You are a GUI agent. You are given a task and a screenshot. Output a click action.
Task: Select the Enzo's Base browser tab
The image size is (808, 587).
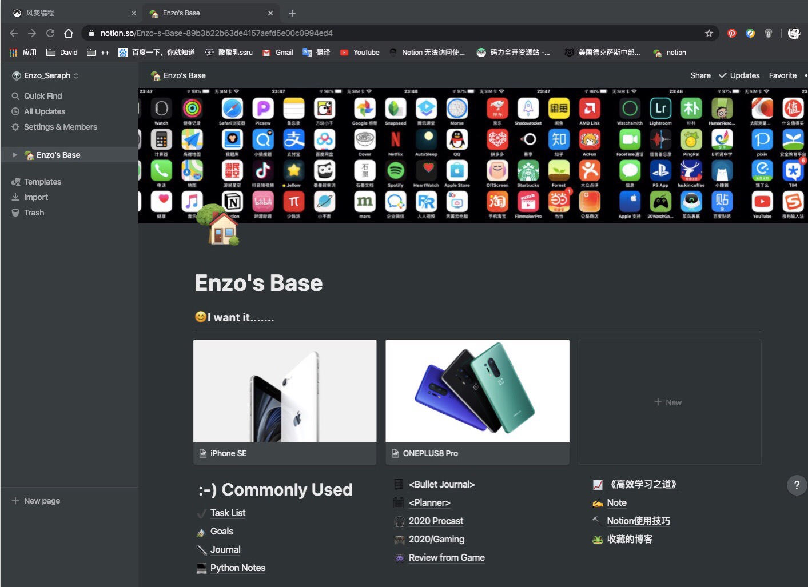tap(210, 13)
